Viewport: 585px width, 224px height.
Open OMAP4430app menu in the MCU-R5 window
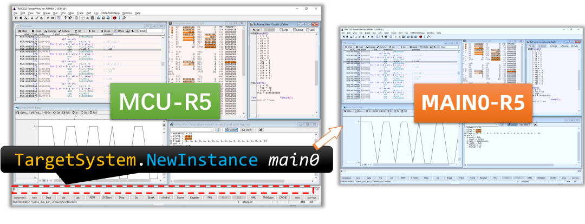tap(110, 13)
